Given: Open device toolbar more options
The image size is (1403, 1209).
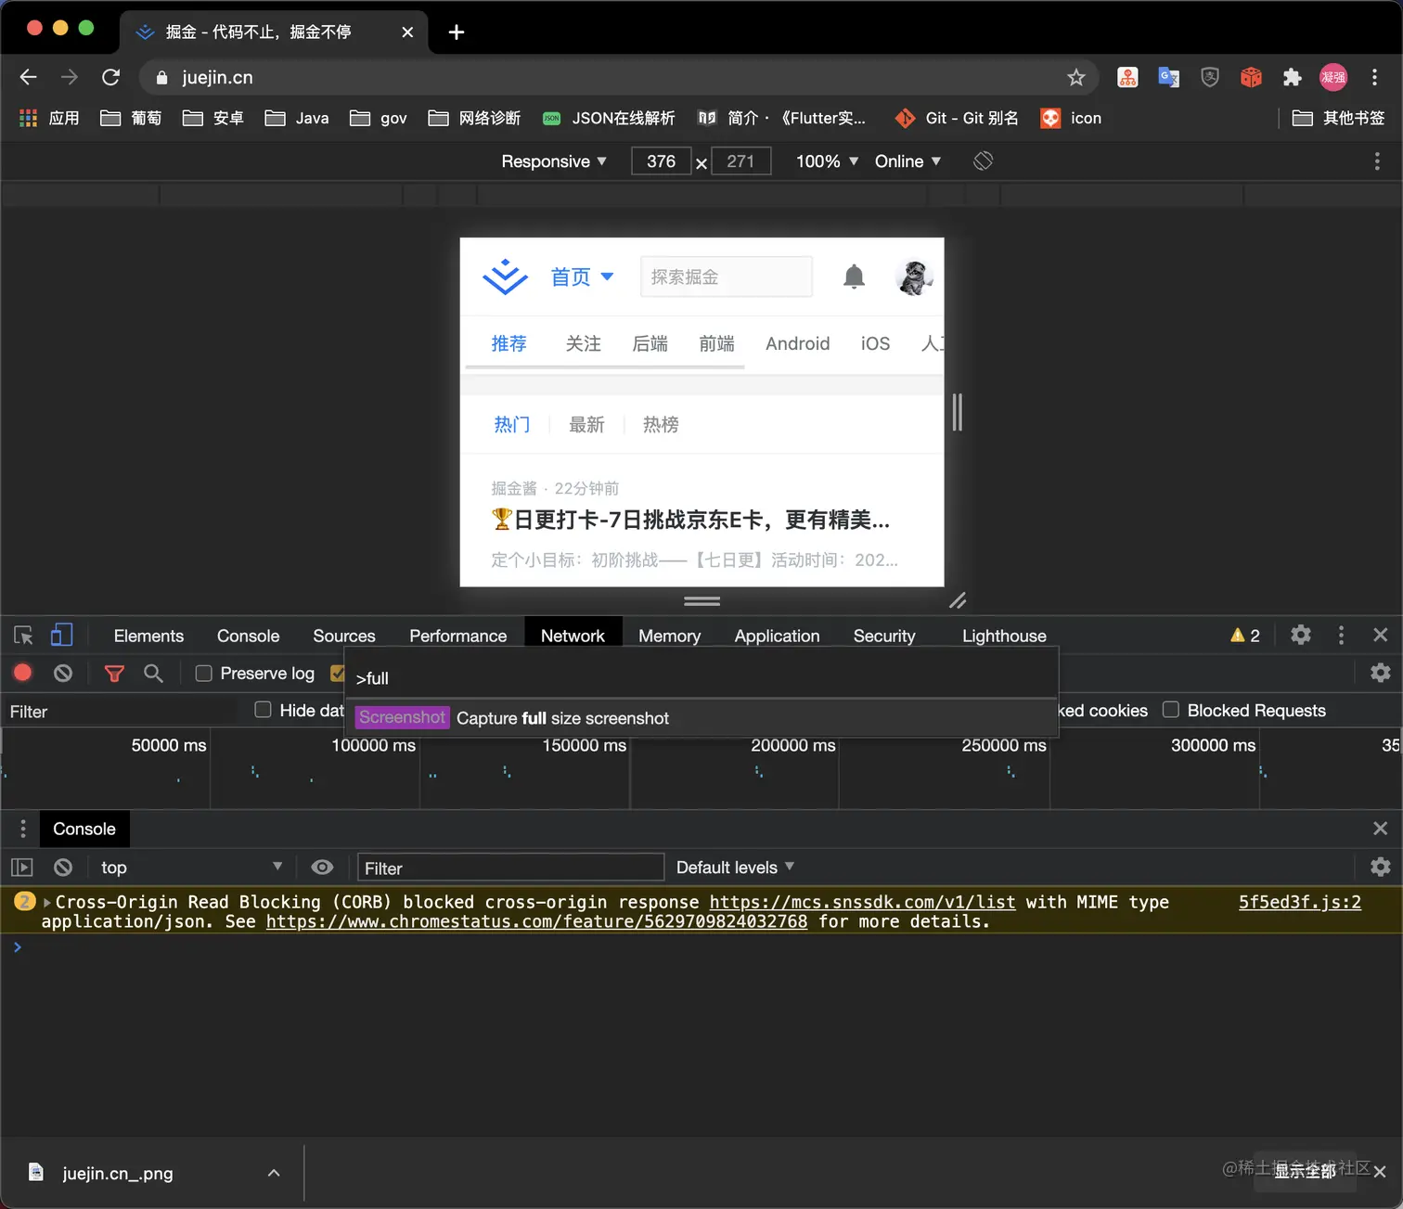Looking at the screenshot, I should click(x=1377, y=161).
